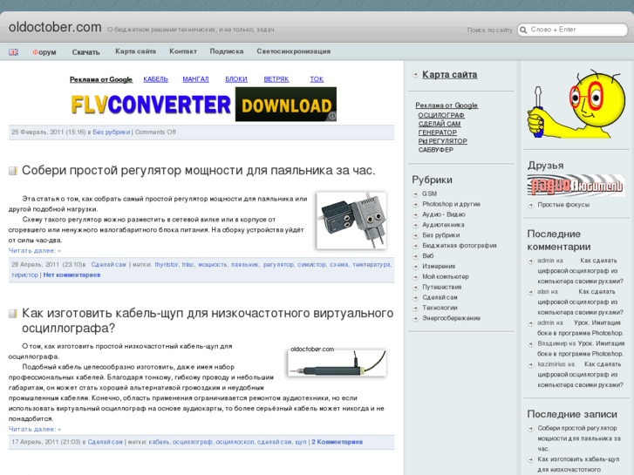Screen dimensions: 634x475
Task: Click the 'КАБЕЛЬ' ad link
Action: (156, 79)
